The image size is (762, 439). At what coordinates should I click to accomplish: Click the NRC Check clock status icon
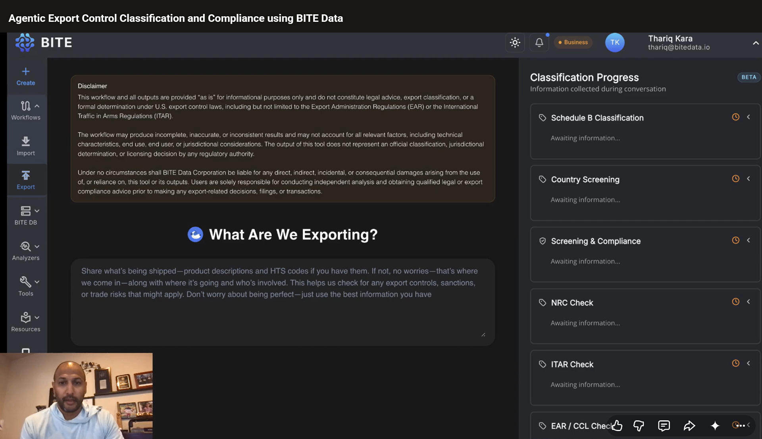click(x=735, y=302)
